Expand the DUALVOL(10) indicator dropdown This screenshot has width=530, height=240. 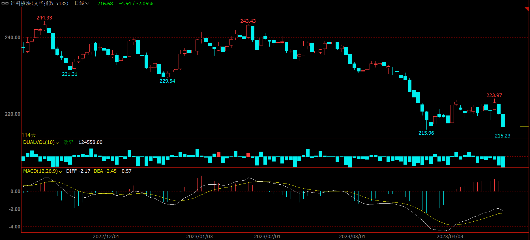click(x=41, y=142)
